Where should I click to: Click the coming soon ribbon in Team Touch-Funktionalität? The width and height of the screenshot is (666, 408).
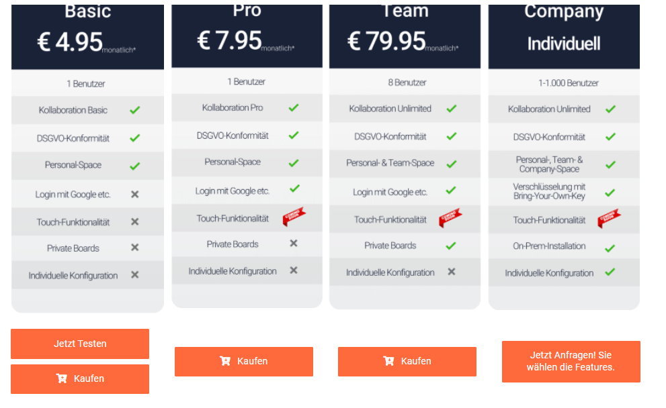pos(450,217)
